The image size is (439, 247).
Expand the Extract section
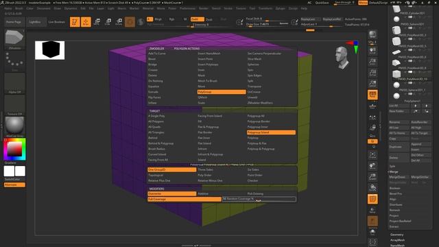(x=394, y=226)
